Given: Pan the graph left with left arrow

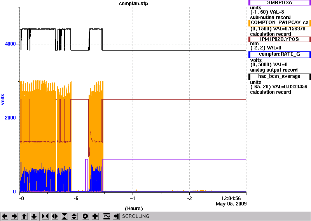Looking at the screenshot, I should coord(5,216).
